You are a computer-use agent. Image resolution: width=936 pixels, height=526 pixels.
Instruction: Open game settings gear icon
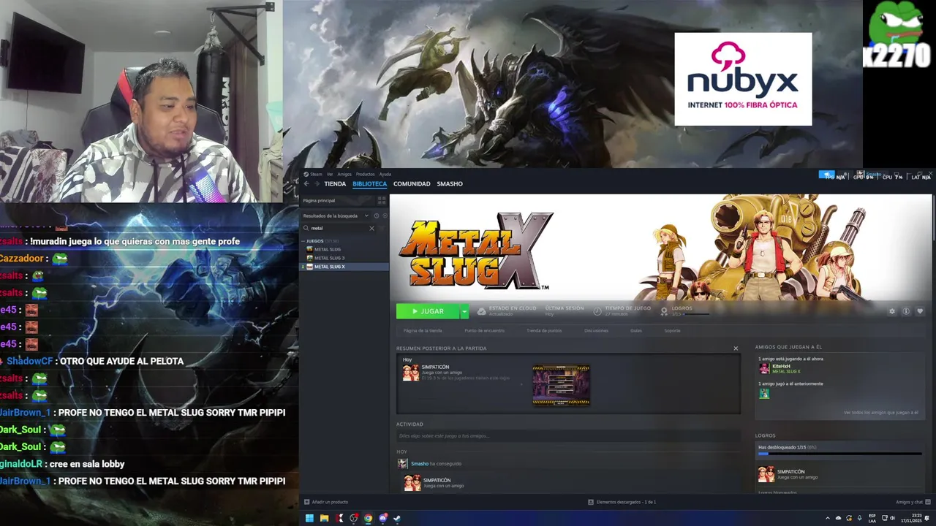point(891,311)
